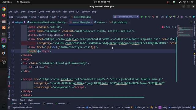This screenshot has height=110, width=196.
Task: Open the Services tool window
Action: tap(60, 104)
